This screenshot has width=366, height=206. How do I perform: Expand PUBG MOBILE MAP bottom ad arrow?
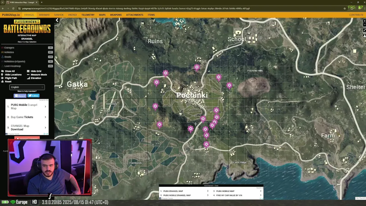tap(260, 191)
